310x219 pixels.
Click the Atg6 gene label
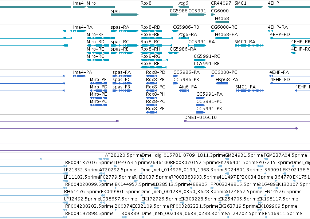(184, 3)
